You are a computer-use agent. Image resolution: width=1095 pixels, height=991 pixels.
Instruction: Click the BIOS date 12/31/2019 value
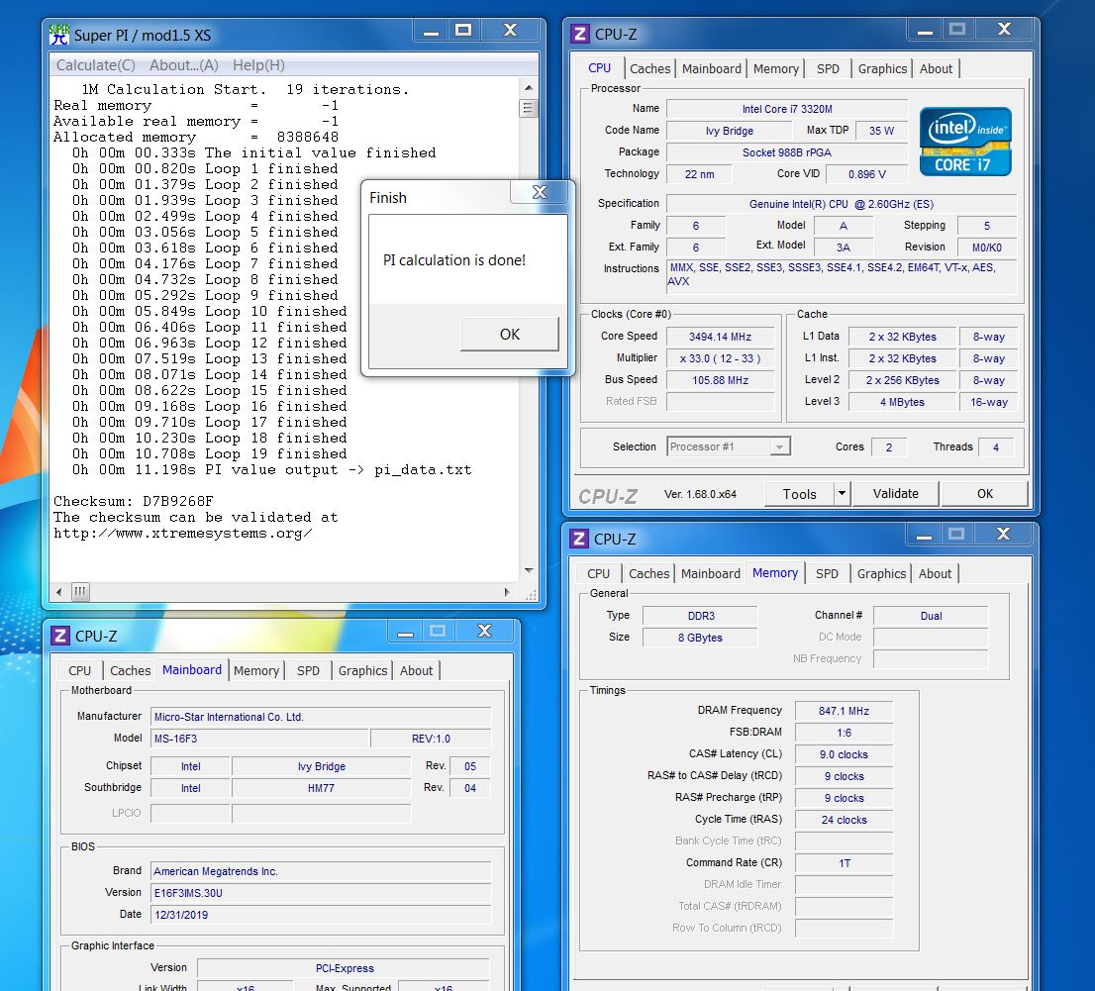pos(321,914)
